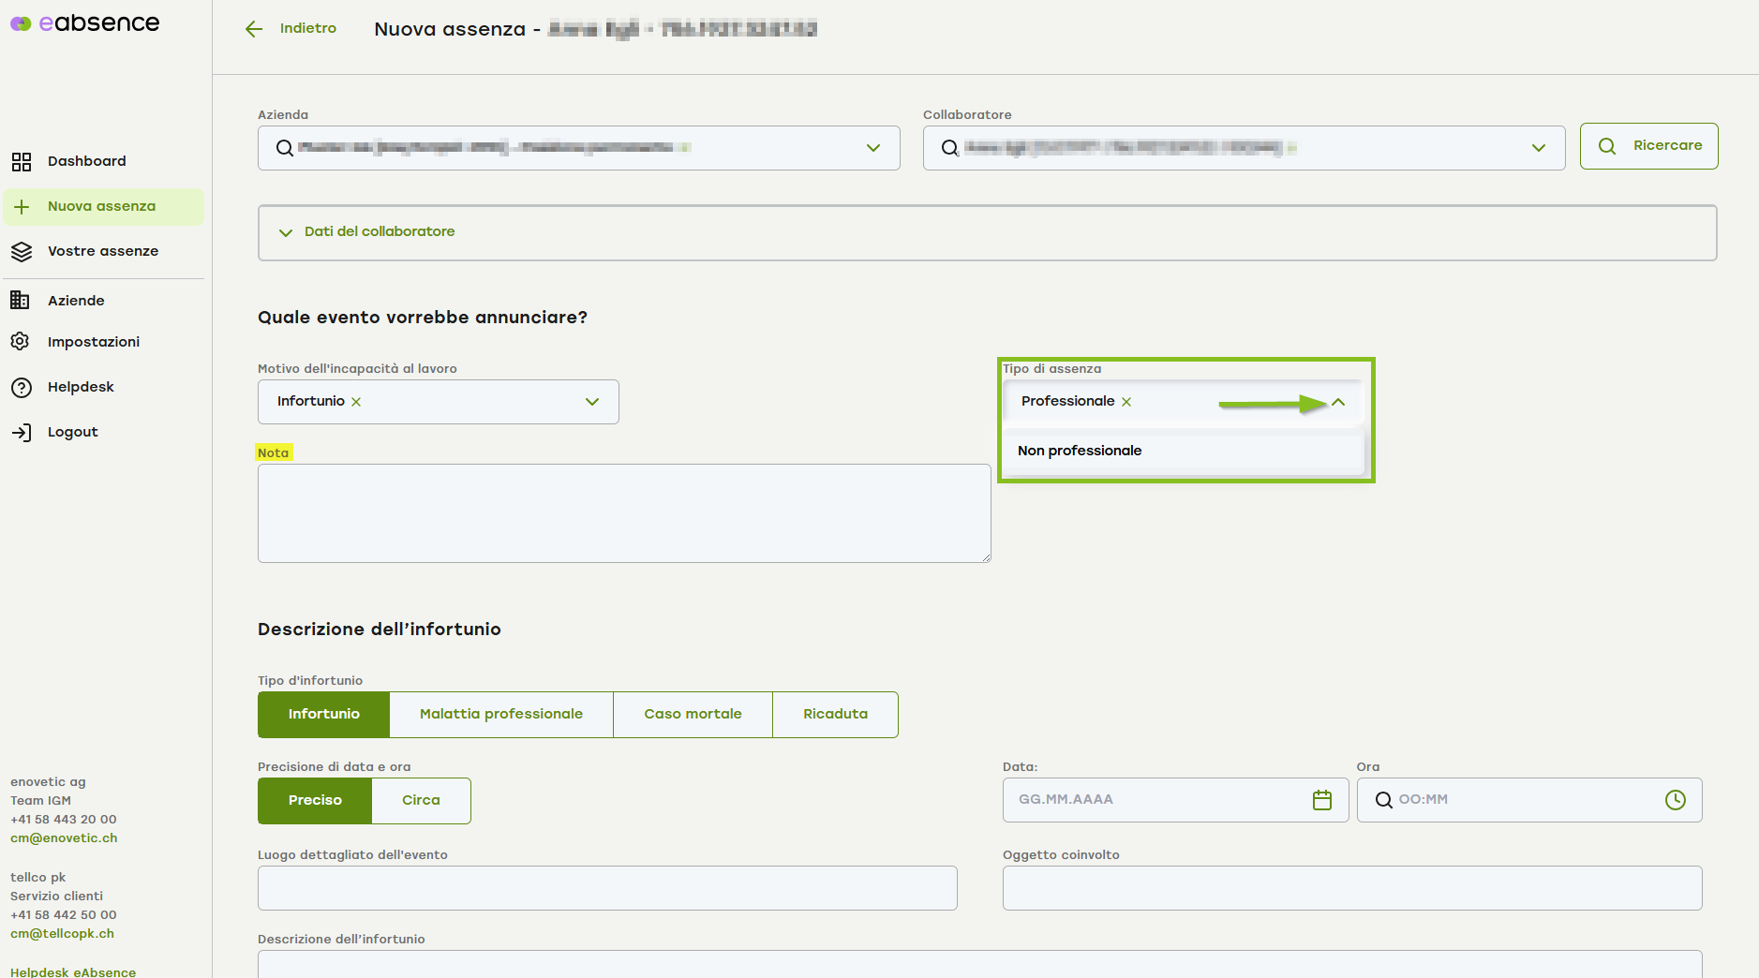The image size is (1759, 978).
Task: Click the eabsence logo
Action: [x=85, y=23]
